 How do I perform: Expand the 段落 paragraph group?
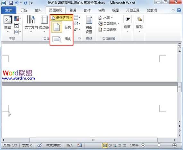[x=127, y=24]
